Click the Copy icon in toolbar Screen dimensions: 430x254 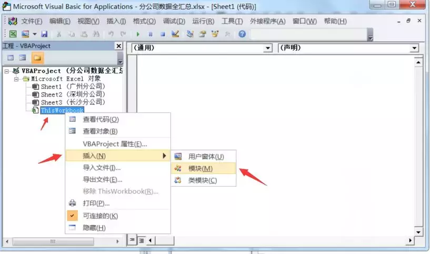(x=71, y=34)
